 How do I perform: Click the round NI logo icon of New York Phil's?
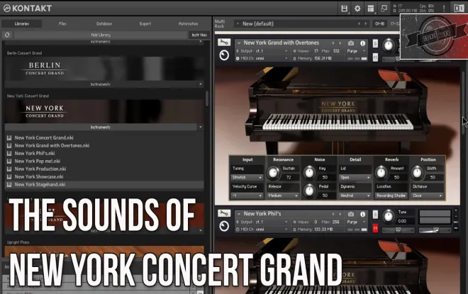point(224,226)
